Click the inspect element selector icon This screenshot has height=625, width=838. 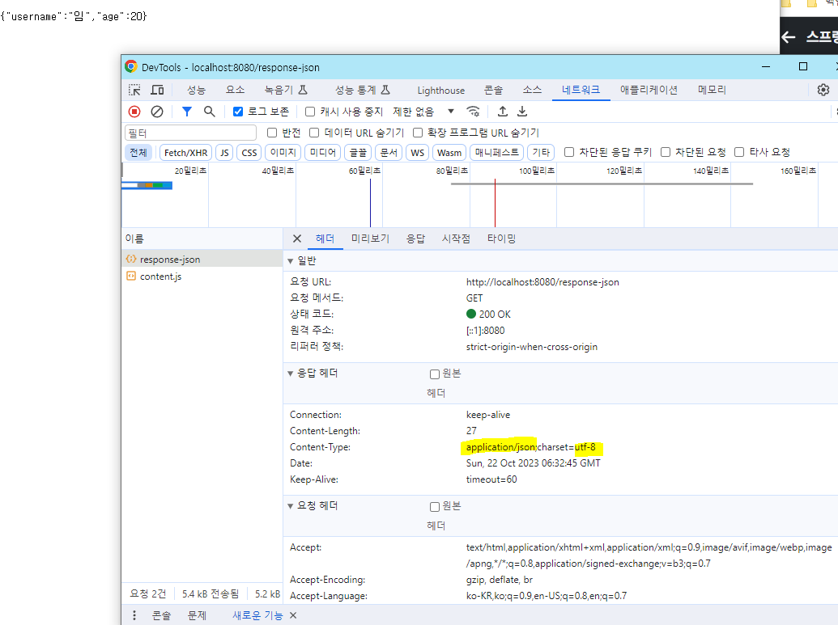pos(134,91)
